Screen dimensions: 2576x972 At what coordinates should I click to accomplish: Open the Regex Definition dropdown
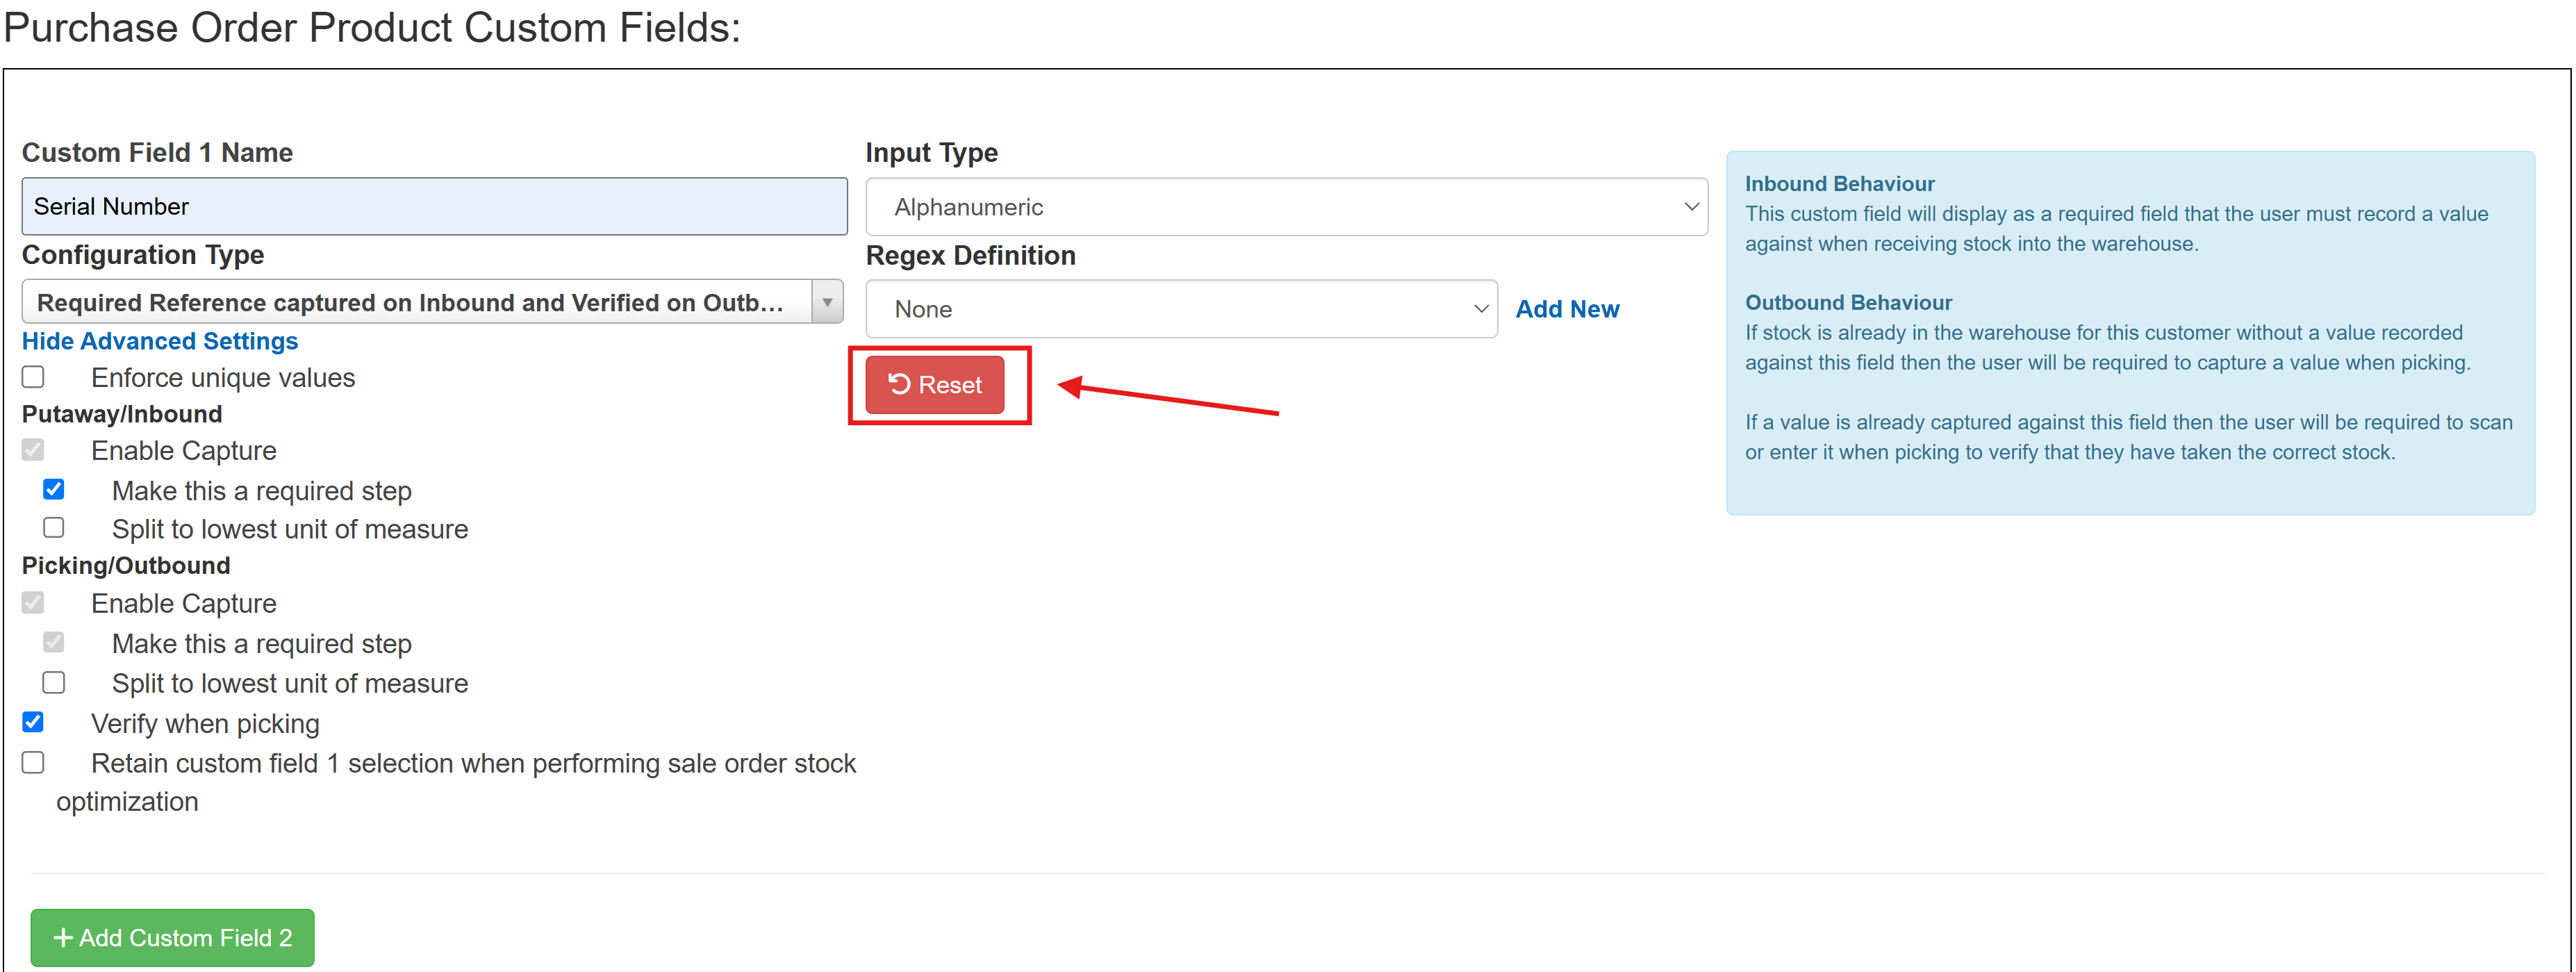coord(1180,309)
